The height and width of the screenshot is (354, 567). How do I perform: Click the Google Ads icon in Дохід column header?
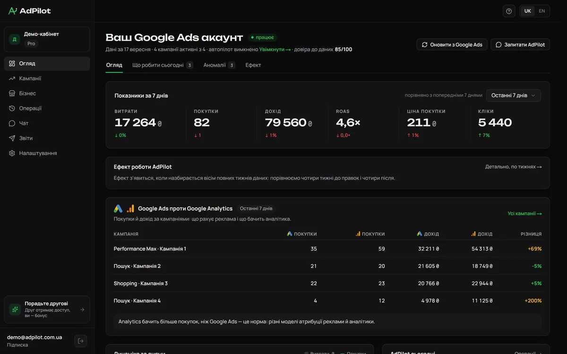tap(420, 234)
